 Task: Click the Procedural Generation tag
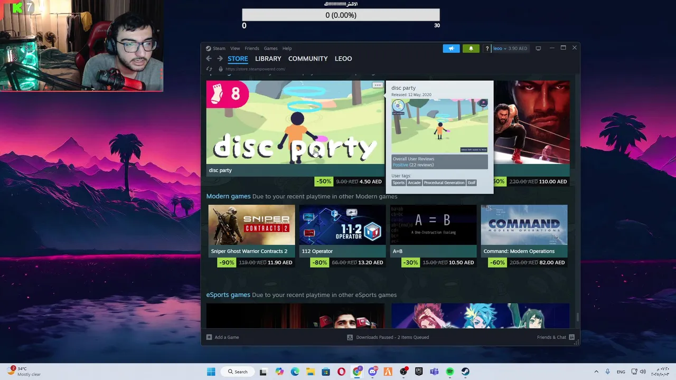[x=444, y=183]
